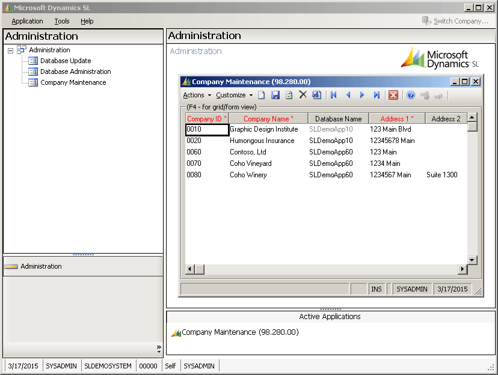498x375 pixels.
Task: Click the grid's vertical scroll up arrow
Action: tap(472, 117)
